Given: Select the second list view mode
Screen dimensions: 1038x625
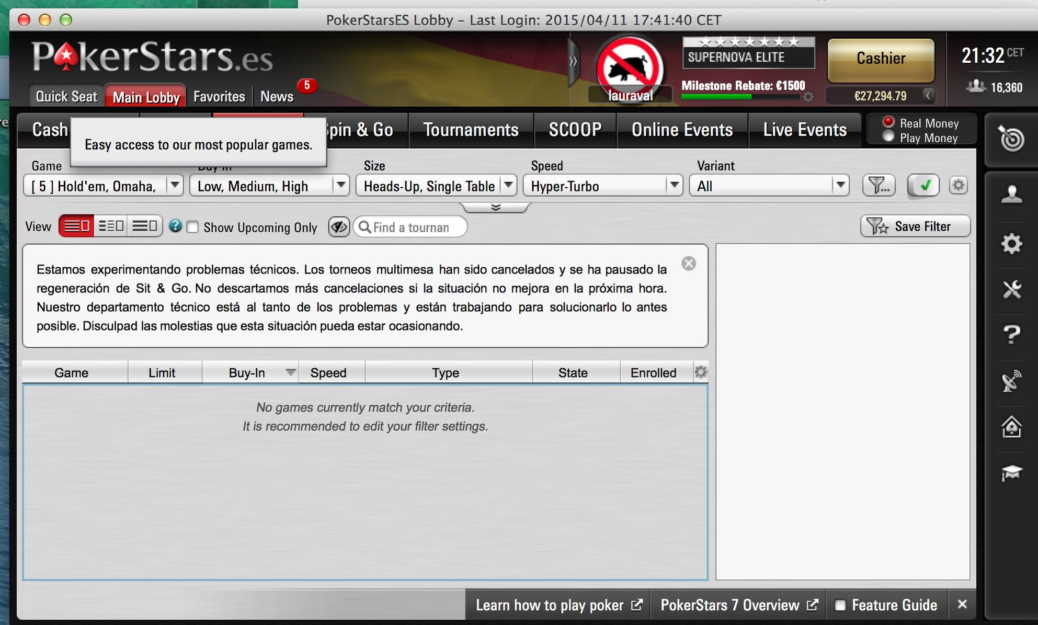Looking at the screenshot, I should click(x=111, y=226).
